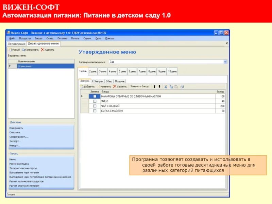Open the Сервис menu
Viewport: 272px width, 204px height.
(87, 38)
